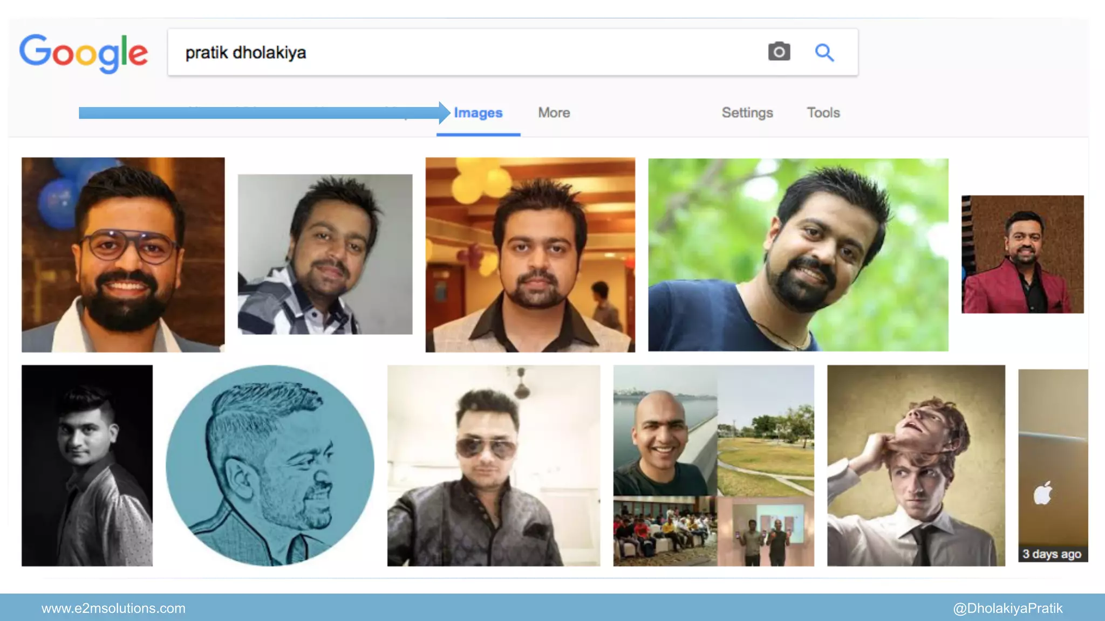Open thumbnail of man against green foliage

click(798, 254)
